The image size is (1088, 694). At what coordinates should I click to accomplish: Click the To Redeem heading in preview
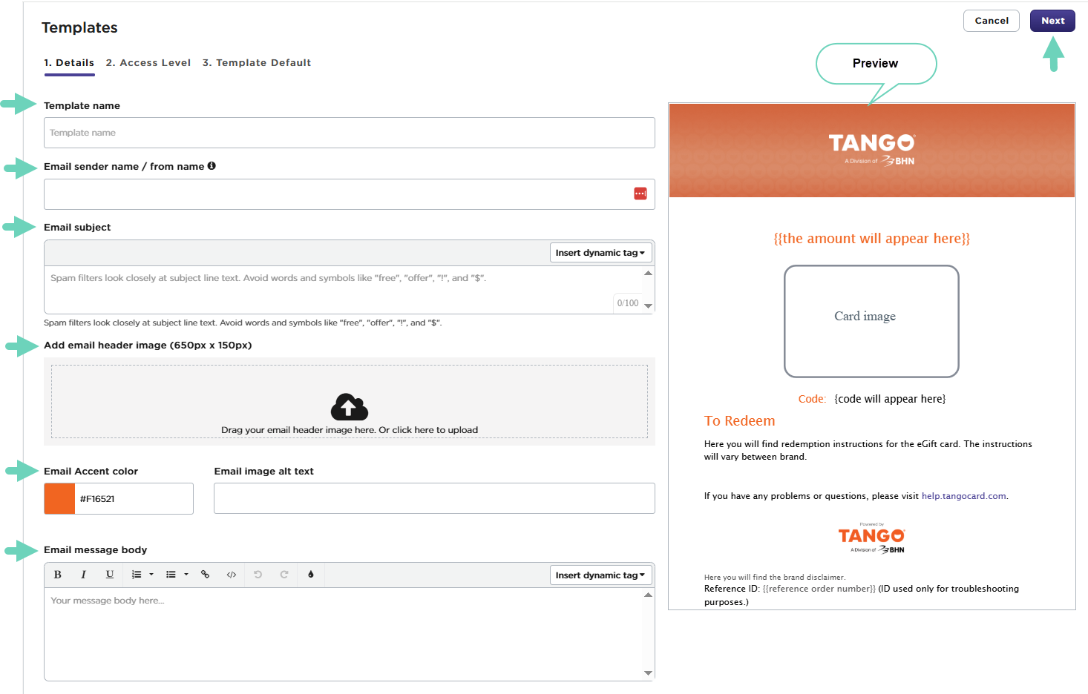[740, 420]
